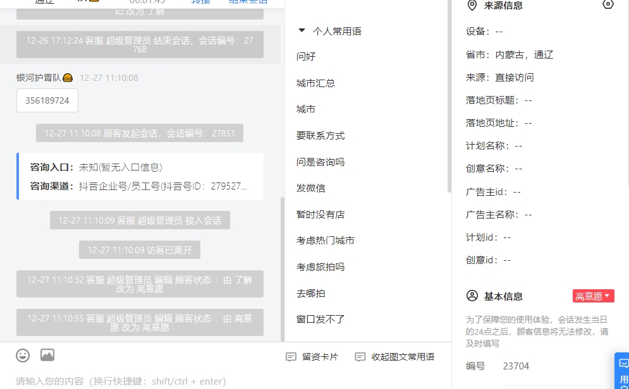Click the 落地页标题 row
The height and width of the screenshot is (389, 629).
click(499, 100)
